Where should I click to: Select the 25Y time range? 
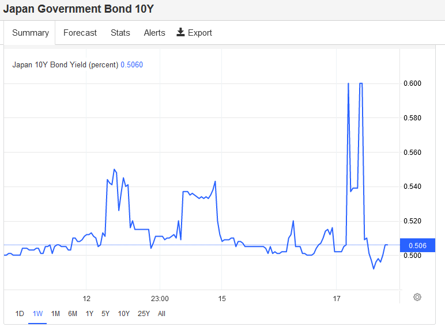point(144,314)
